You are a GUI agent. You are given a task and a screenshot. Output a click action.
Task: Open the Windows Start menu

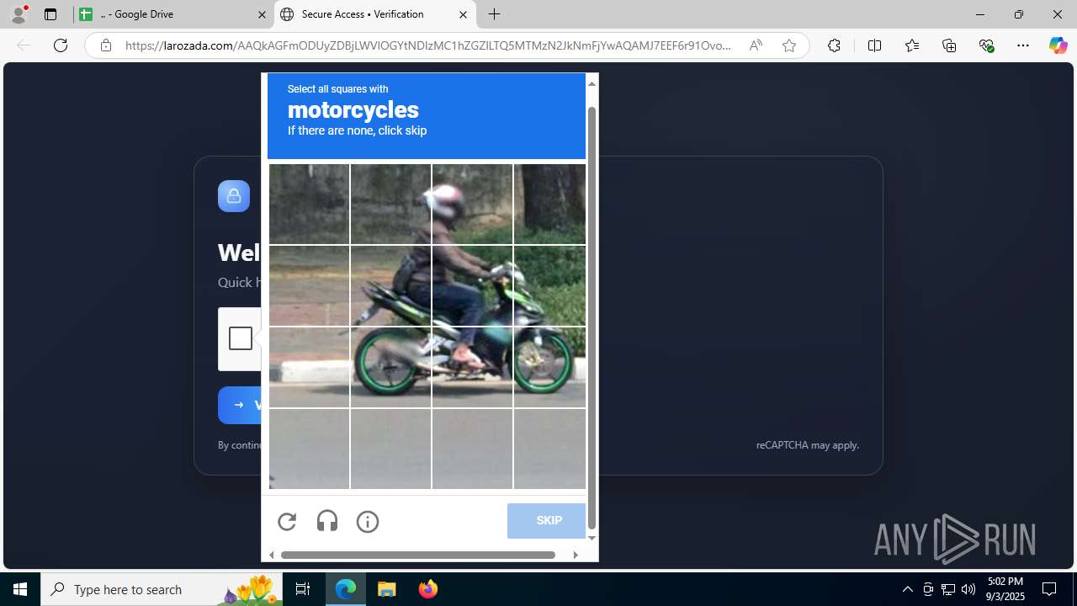coord(20,589)
